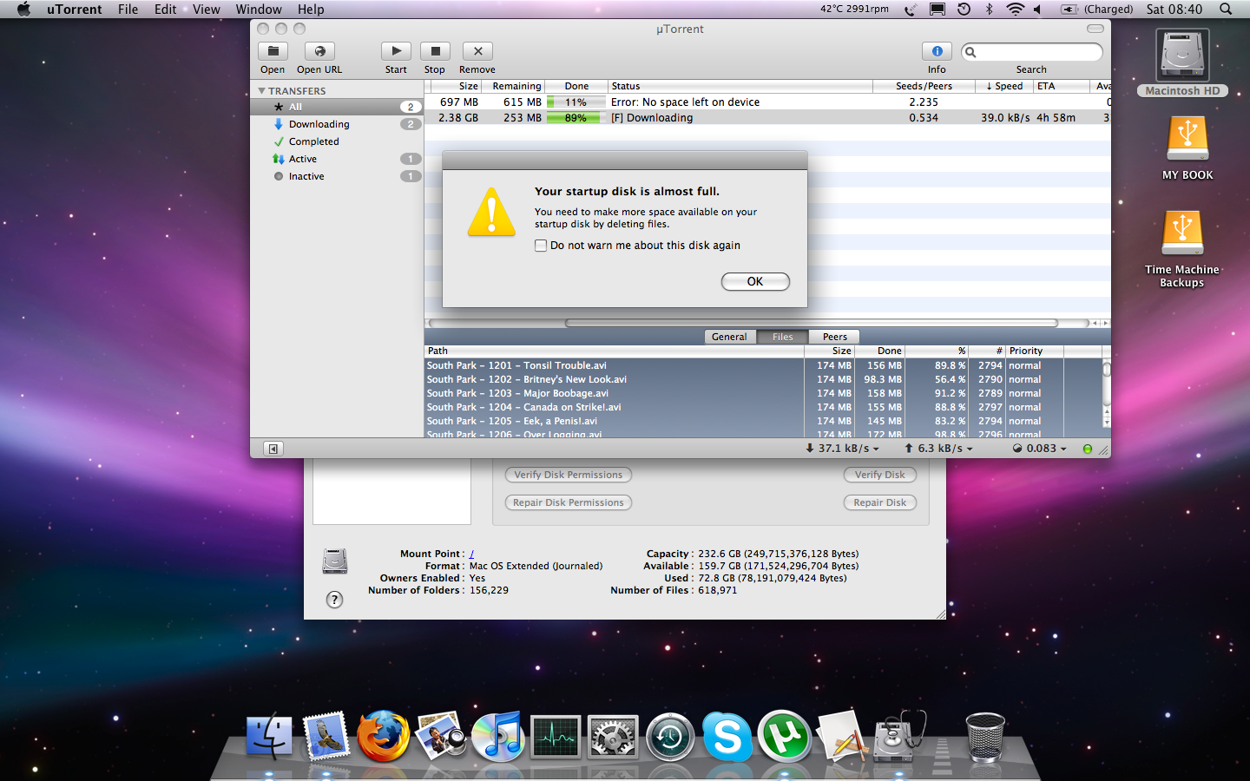This screenshot has width=1250, height=781.
Task: Open the Apple menu
Action: 23,10
